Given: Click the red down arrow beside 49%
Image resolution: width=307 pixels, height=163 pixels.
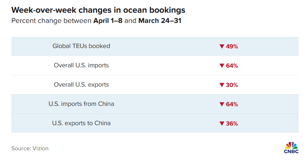Looking at the screenshot, I should (x=222, y=46).
